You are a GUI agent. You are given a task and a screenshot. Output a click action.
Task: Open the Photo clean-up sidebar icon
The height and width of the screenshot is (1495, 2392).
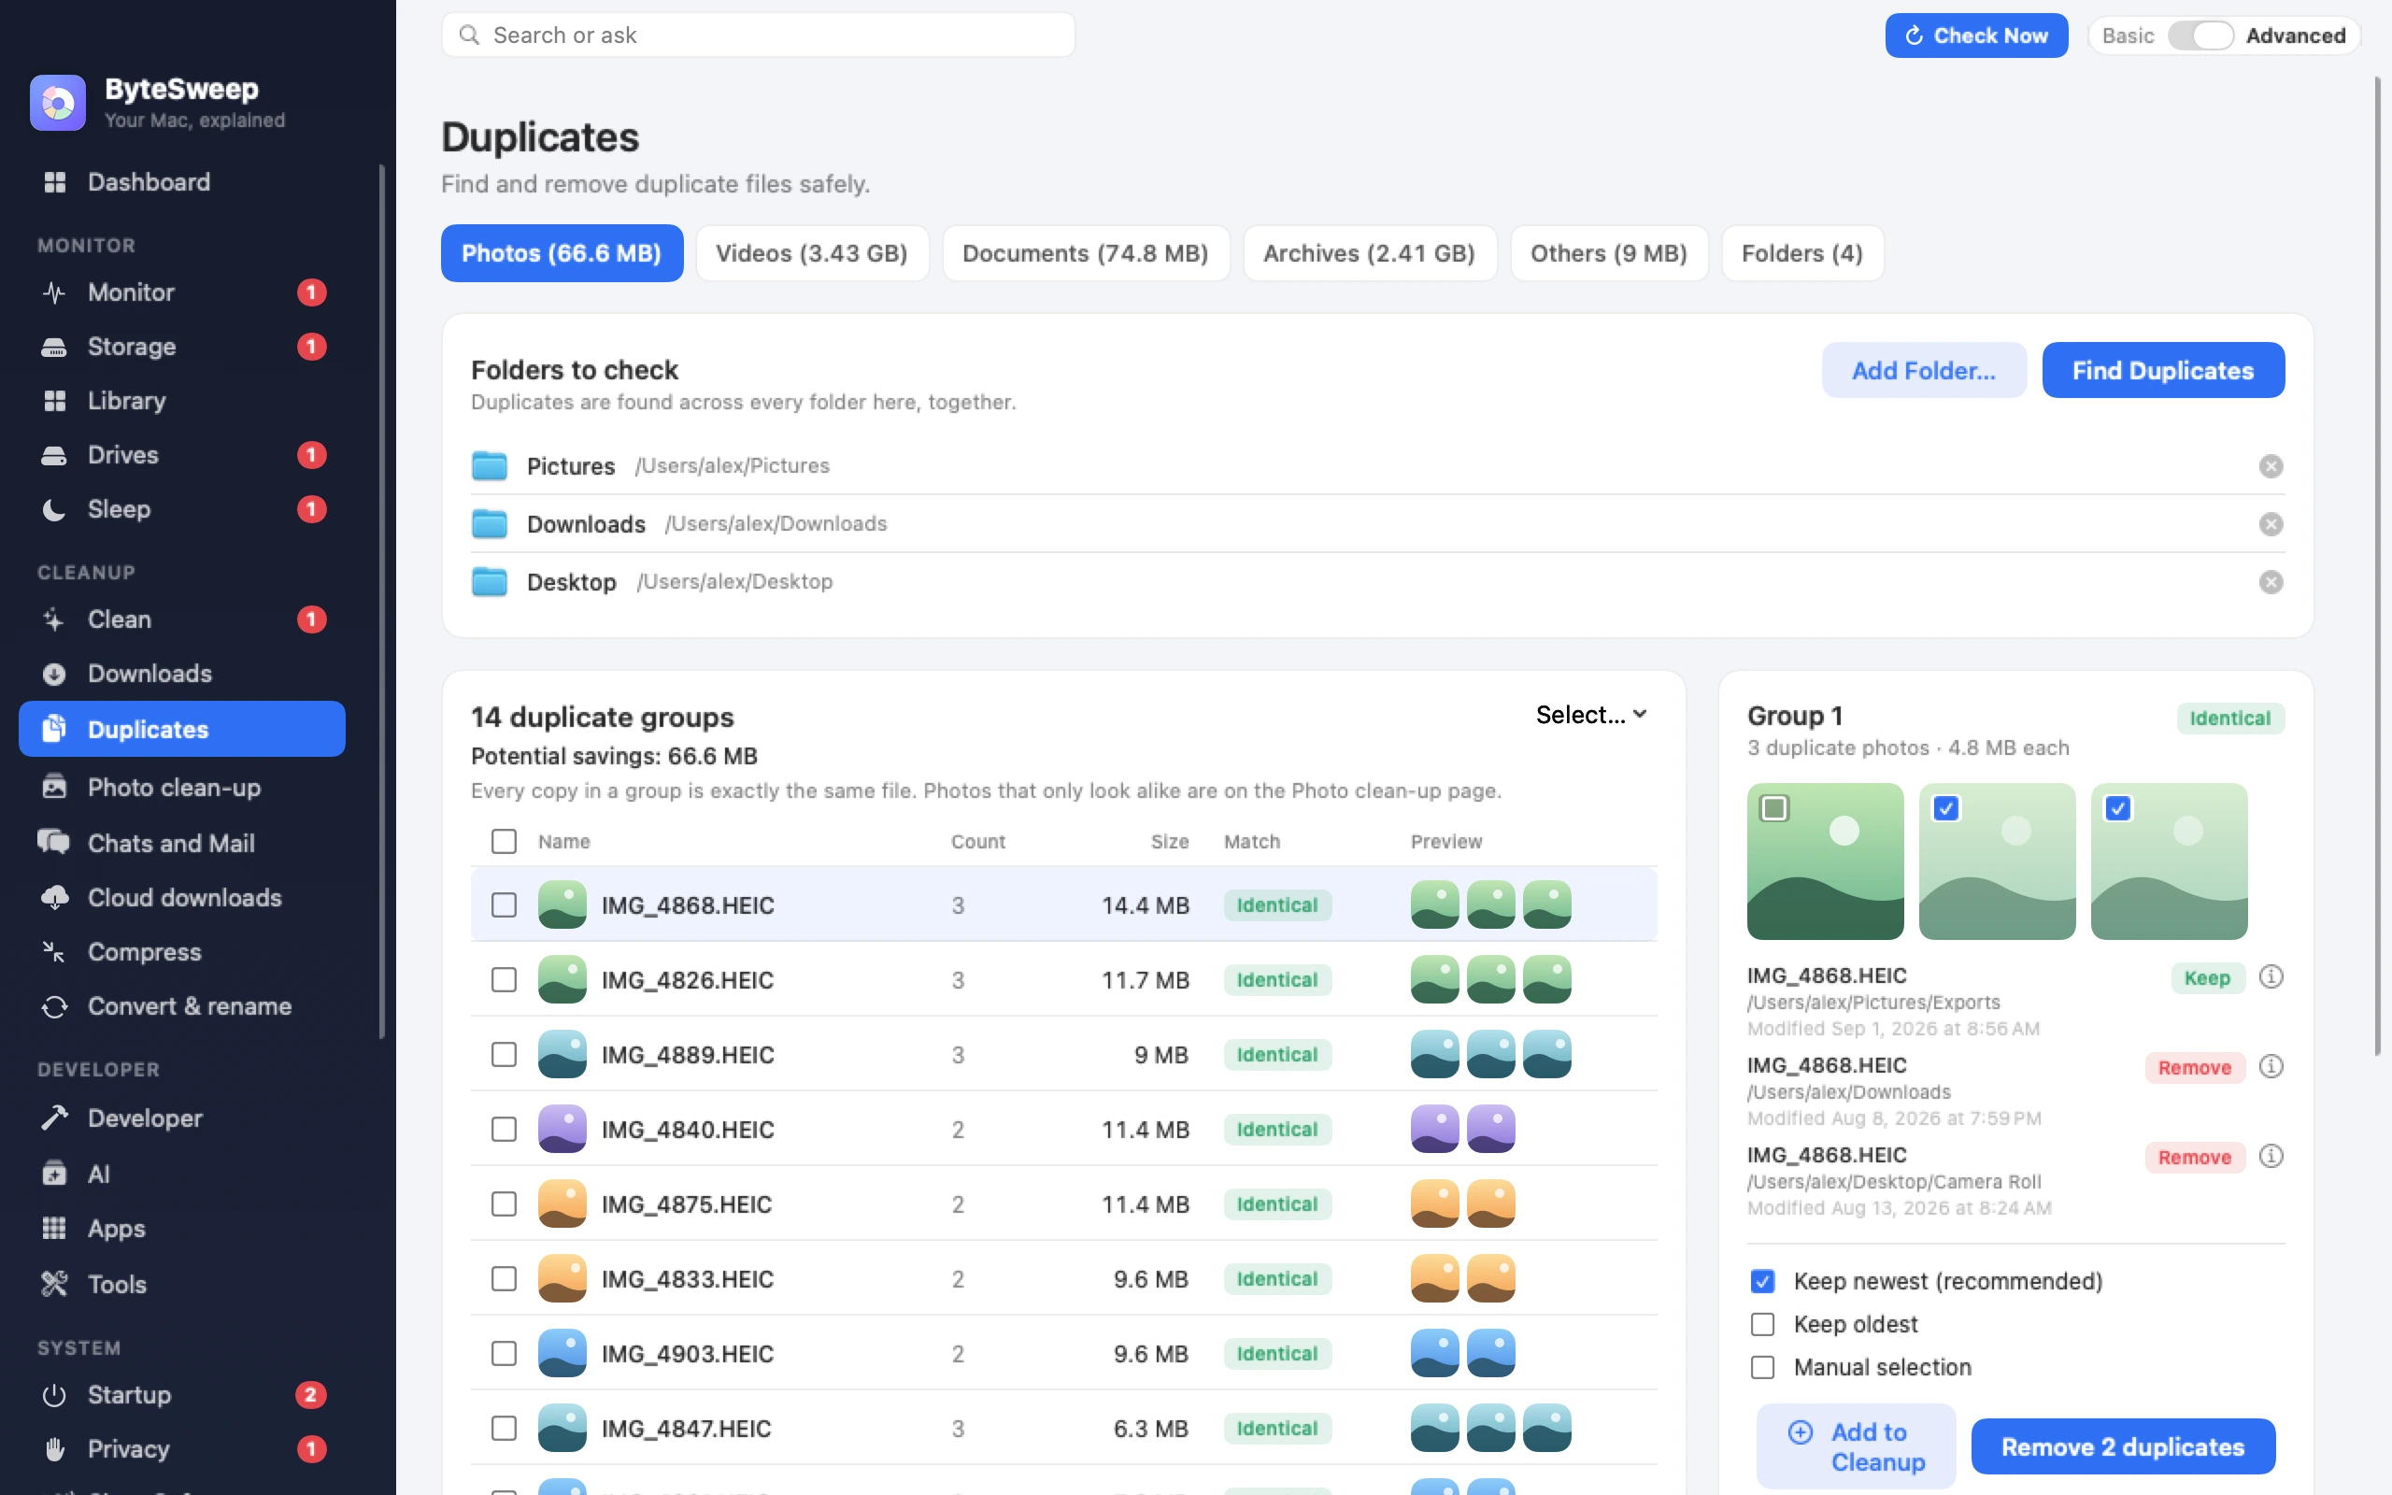click(54, 787)
